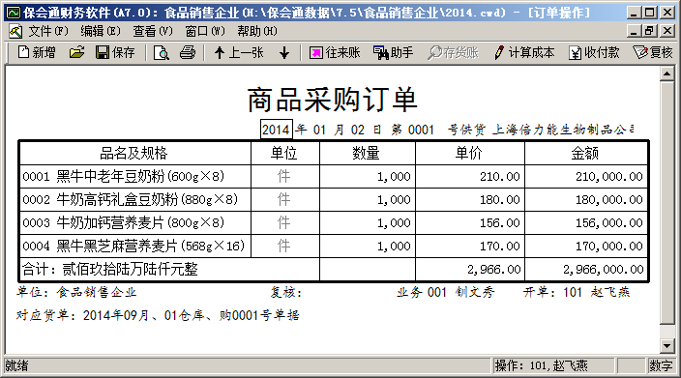Click the vertical scrollbar thumb
The image size is (681, 378).
[x=666, y=202]
